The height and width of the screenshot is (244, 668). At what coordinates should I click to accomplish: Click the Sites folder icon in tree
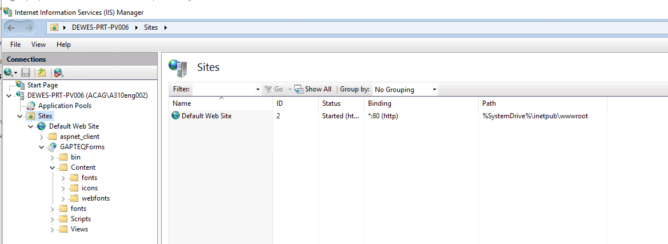31,116
